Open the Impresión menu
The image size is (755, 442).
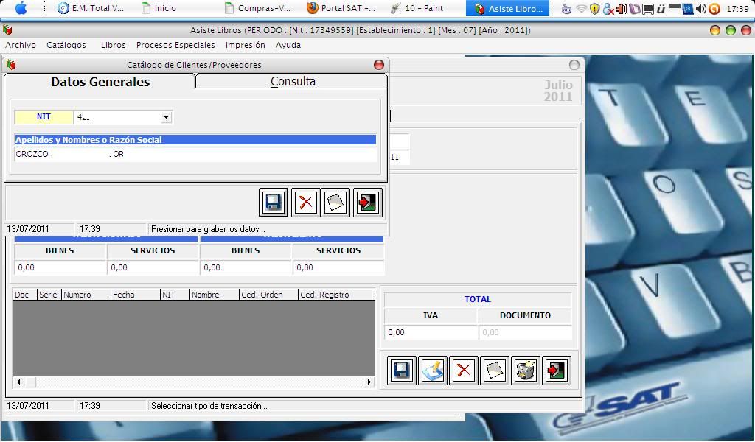pos(245,45)
